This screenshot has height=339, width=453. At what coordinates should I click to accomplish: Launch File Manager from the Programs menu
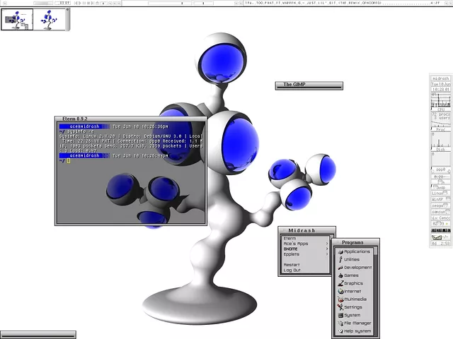click(355, 323)
